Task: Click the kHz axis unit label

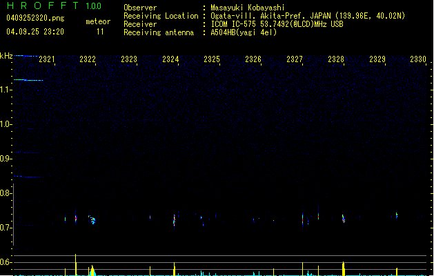Action: coord(6,56)
